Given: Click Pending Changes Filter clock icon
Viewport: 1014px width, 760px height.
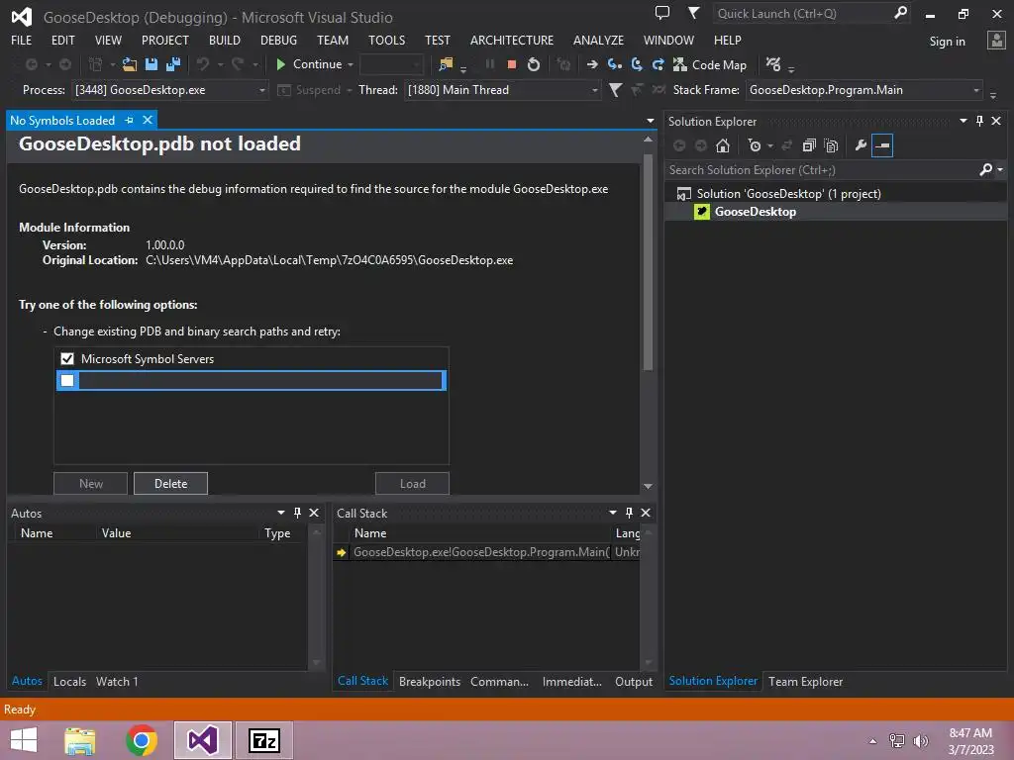Looking at the screenshot, I should tap(754, 146).
